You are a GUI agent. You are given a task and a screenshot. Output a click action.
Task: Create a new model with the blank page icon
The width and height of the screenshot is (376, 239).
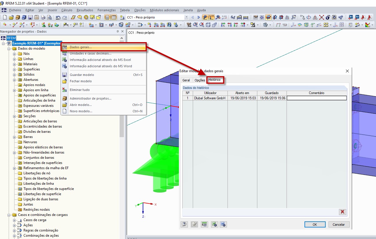point(5,17)
